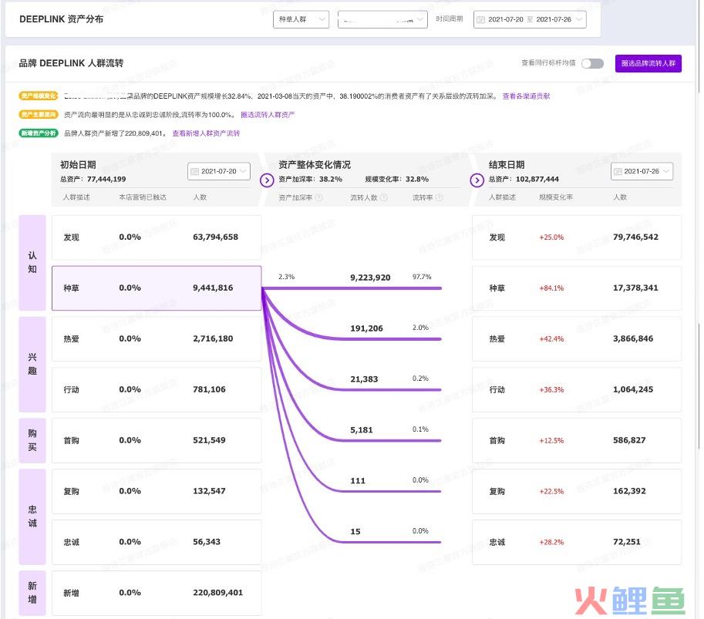This screenshot has width=704, height=619.
Task: Click the circular arrow icon beside 结束日期
Action: pyautogui.click(x=477, y=180)
